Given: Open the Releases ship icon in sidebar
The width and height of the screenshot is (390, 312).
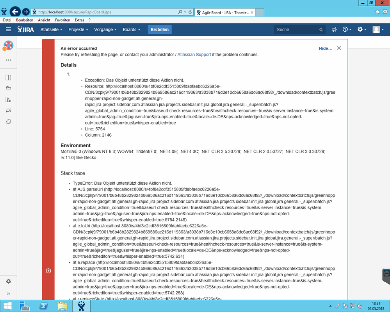Looking at the screenshot, I should 8,88.
